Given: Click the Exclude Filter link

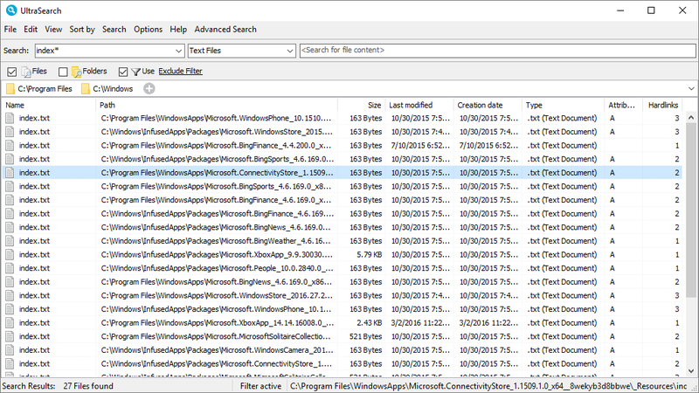Looking at the screenshot, I should point(181,71).
